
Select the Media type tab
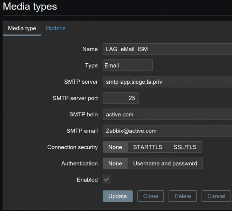22,28
